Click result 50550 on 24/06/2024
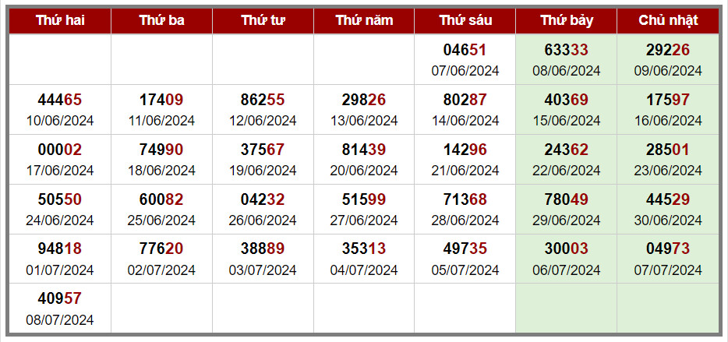 60,209
